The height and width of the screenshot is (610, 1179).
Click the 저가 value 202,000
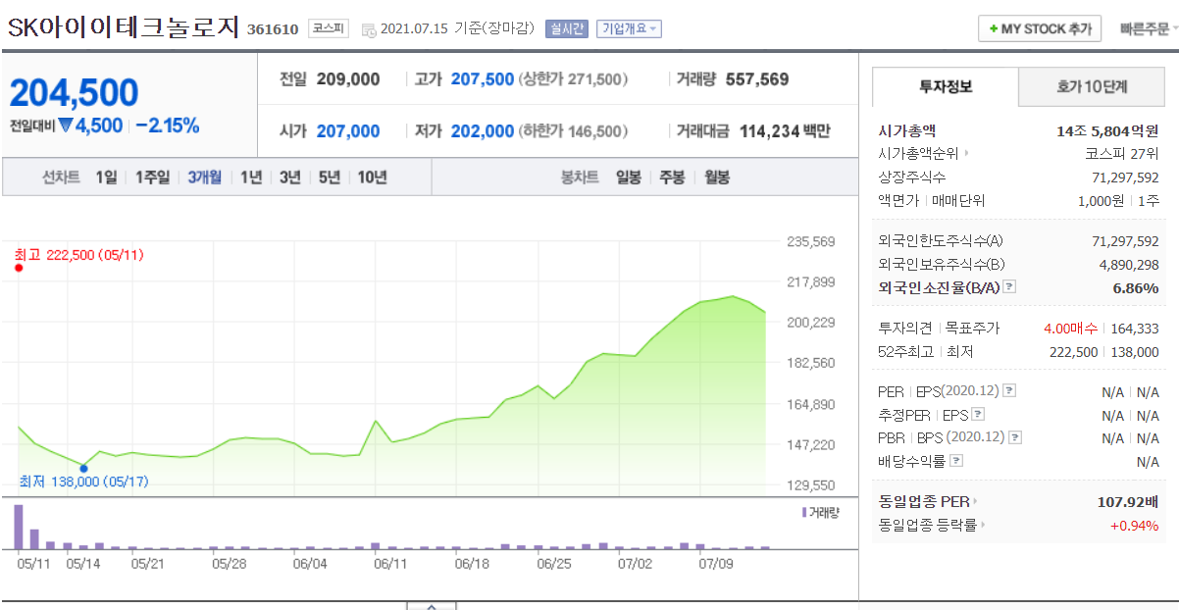pyautogui.click(x=483, y=131)
